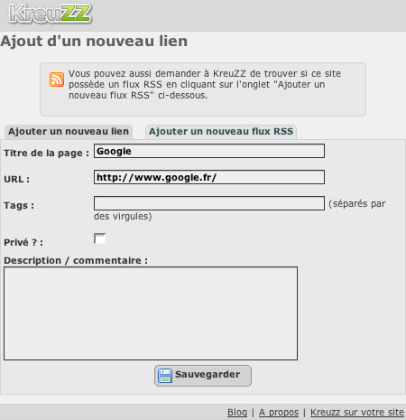406x420 pixels.
Task: Open the Blog link in footer
Action: point(237,412)
